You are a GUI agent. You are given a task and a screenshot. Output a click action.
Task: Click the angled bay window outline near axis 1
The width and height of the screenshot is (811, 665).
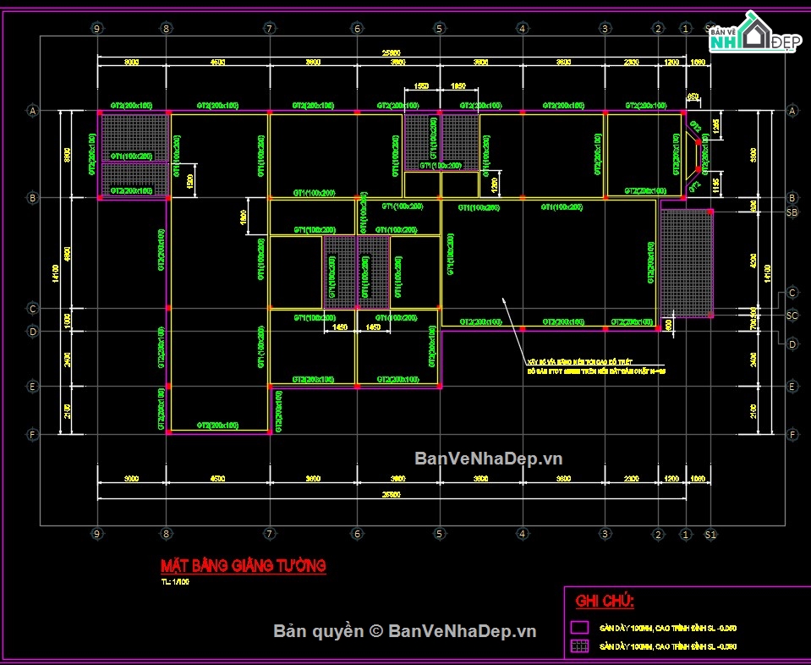pyautogui.click(x=692, y=156)
